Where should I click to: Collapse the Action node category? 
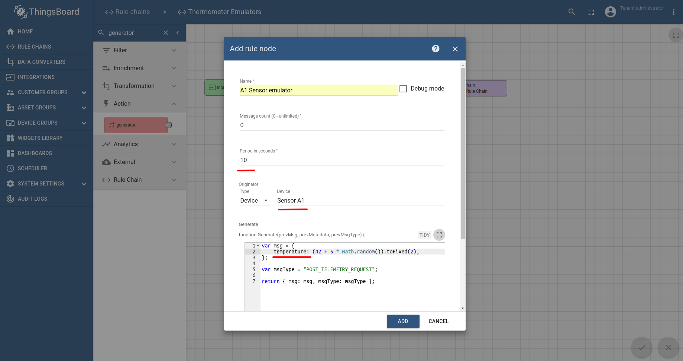139,104
